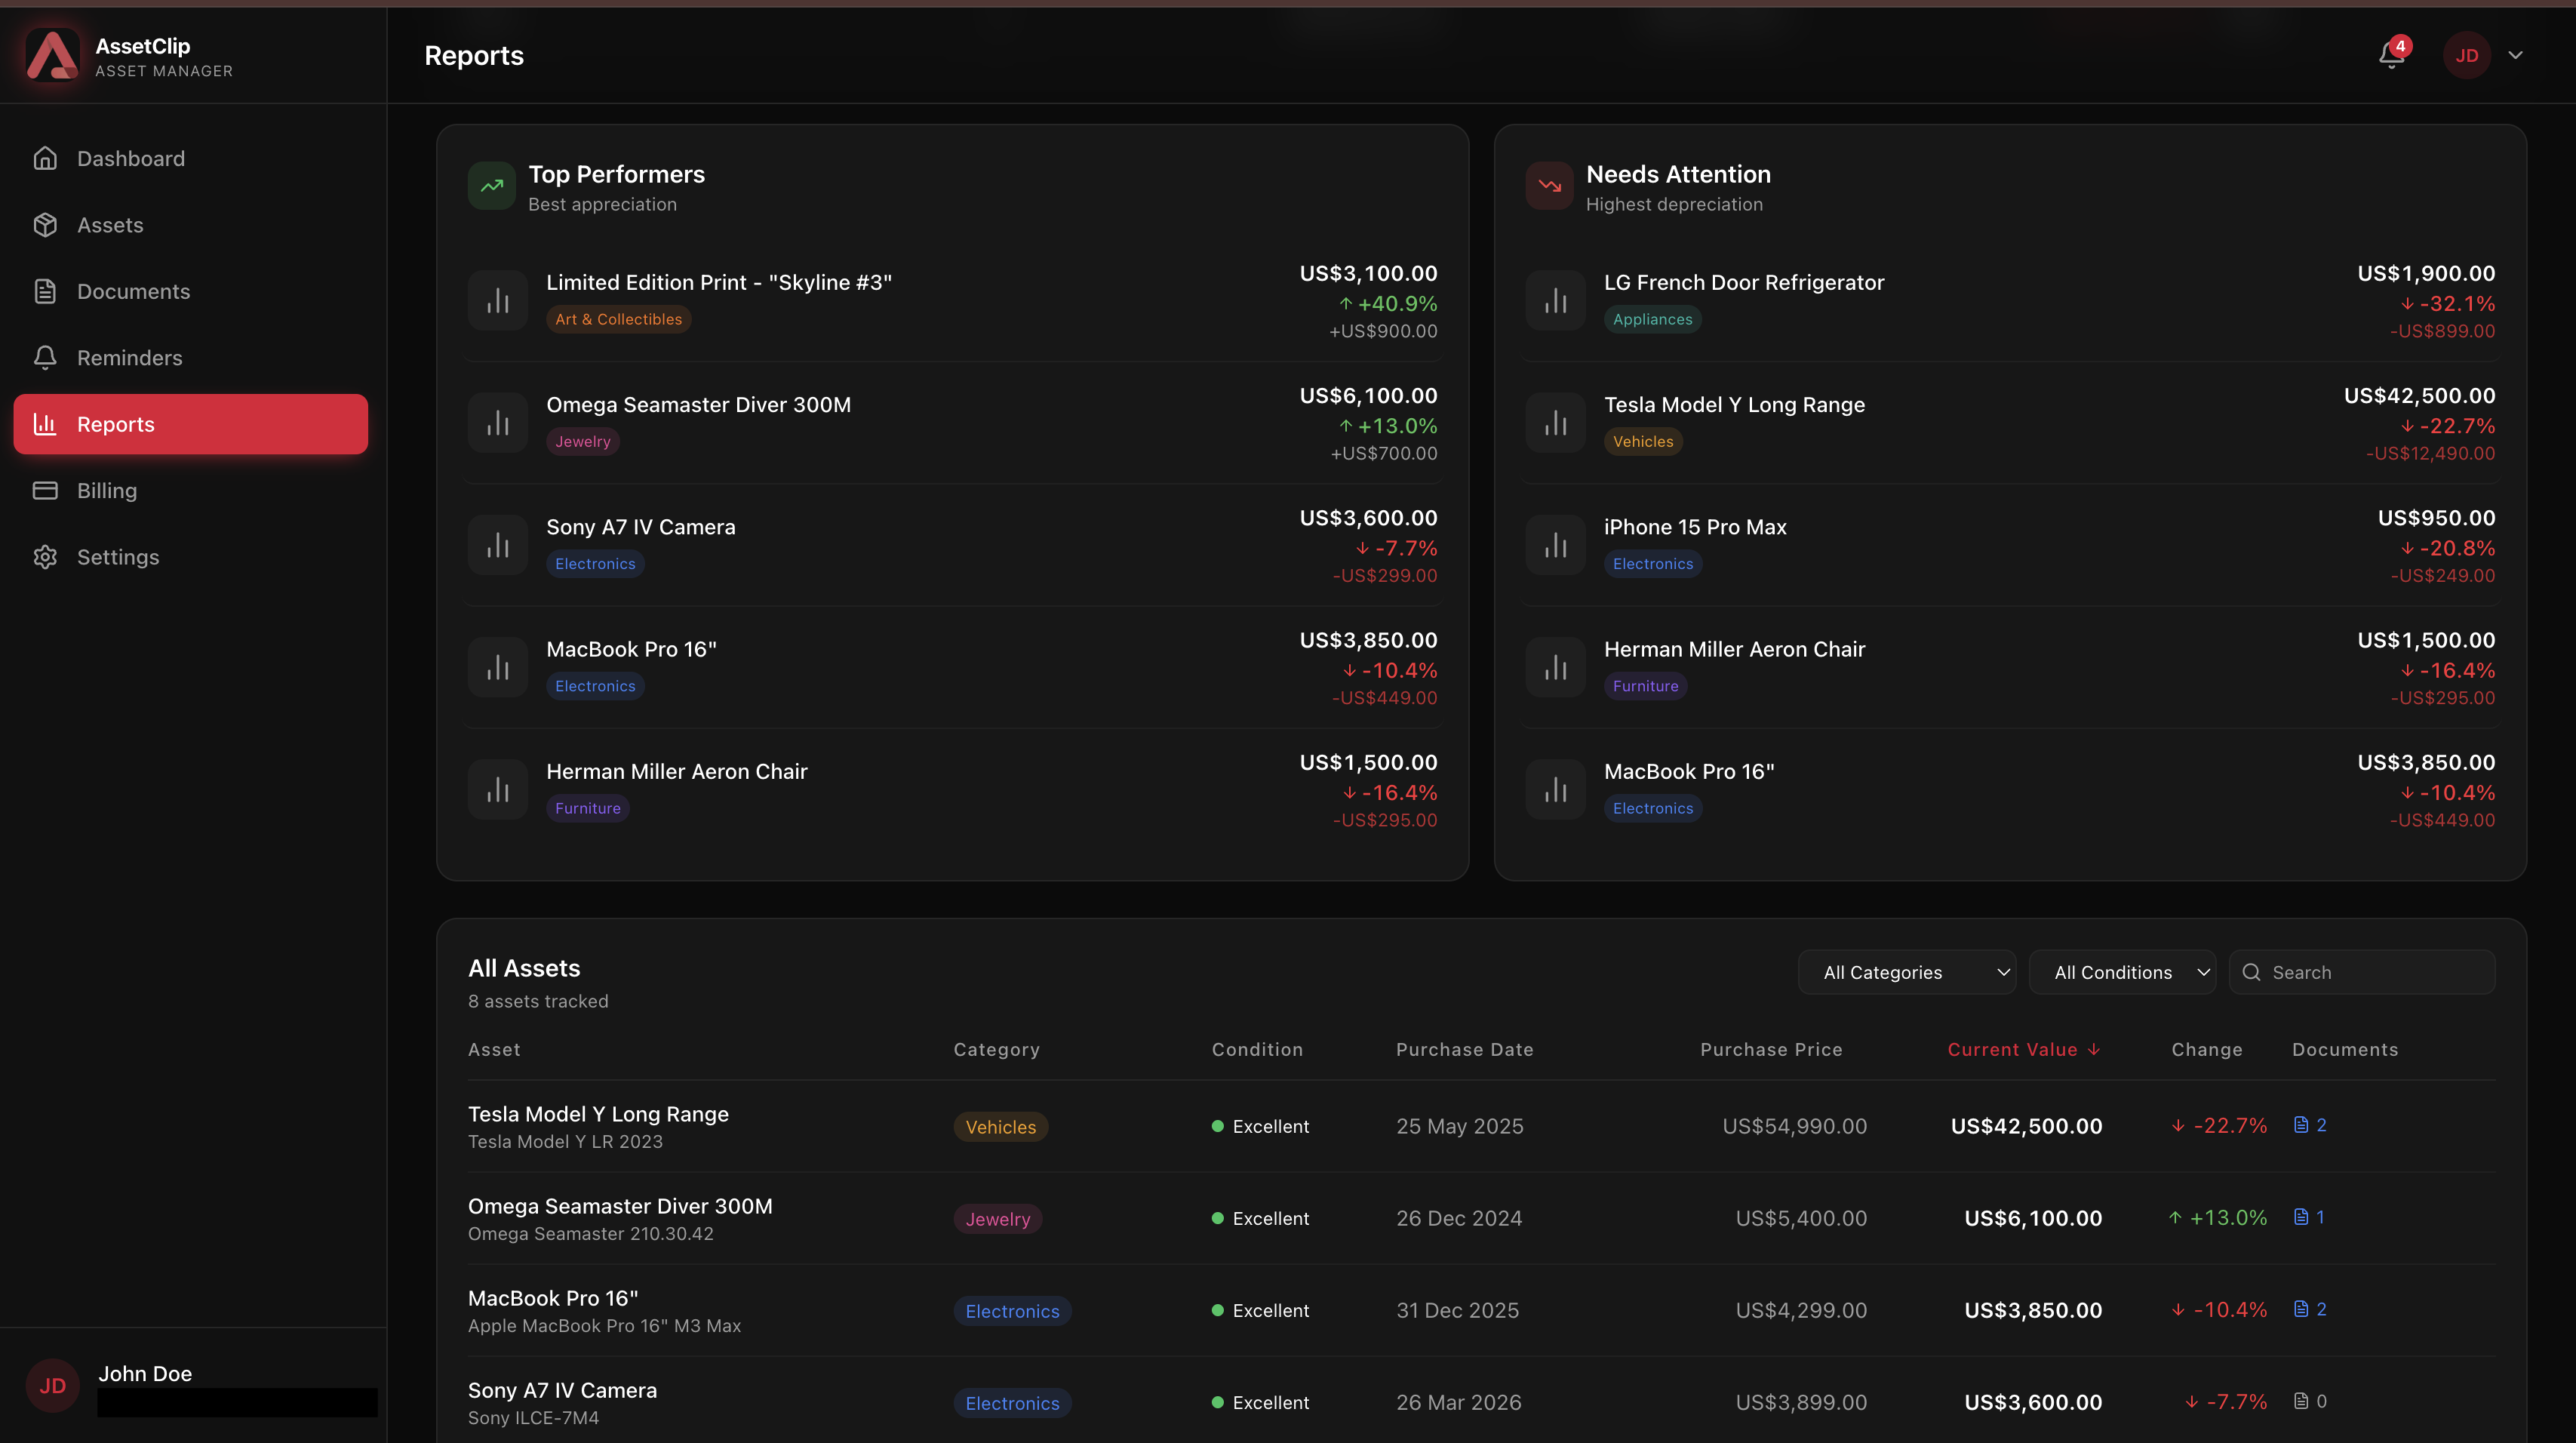Click the Appliances tag on LG Refrigerator

pyautogui.click(x=1652, y=319)
